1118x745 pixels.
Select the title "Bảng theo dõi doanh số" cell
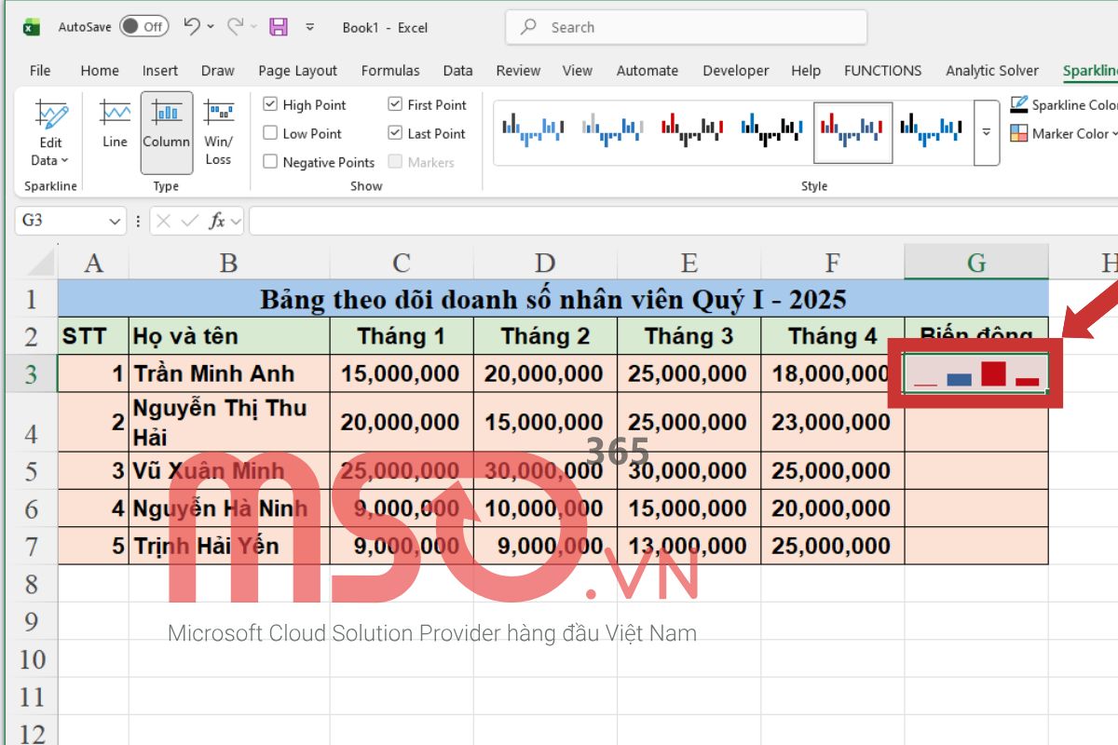point(553,299)
